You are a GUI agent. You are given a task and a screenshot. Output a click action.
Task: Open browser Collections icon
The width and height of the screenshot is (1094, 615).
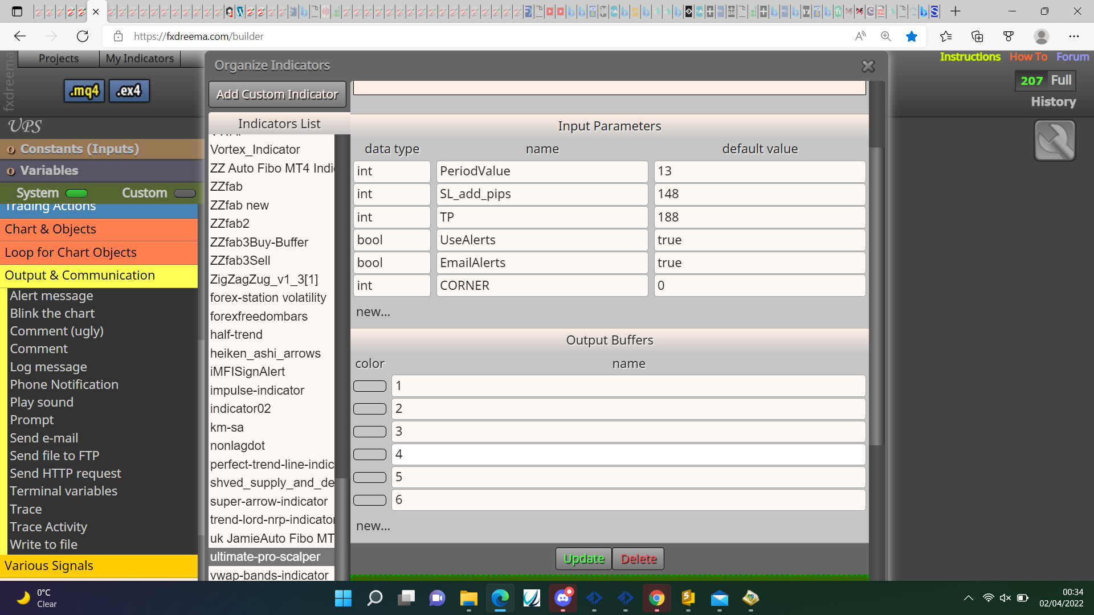coord(977,36)
